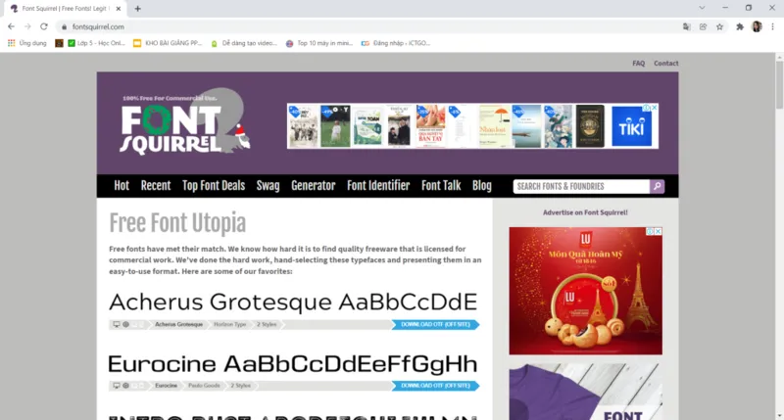784x420 pixels.
Task: Bookmark this page with star icon
Action: click(x=719, y=26)
